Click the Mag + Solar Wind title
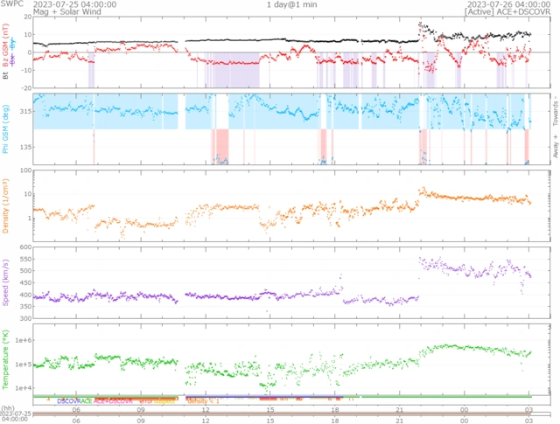Image resolution: width=560 pixels, height=424 pixels. pos(67,11)
